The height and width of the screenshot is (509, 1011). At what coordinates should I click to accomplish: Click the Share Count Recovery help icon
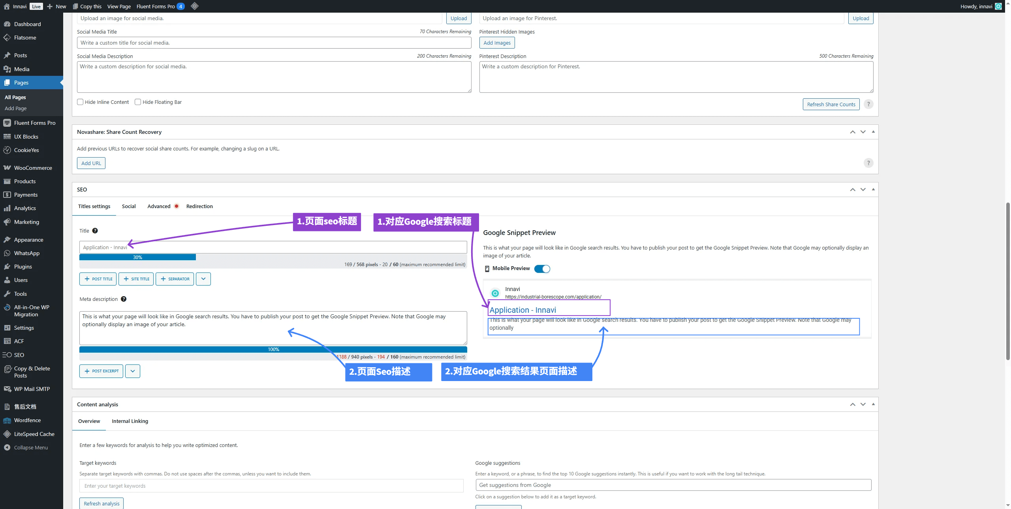868,163
